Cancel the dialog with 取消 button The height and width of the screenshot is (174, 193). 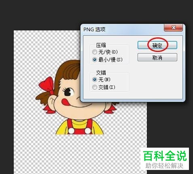tap(157, 57)
